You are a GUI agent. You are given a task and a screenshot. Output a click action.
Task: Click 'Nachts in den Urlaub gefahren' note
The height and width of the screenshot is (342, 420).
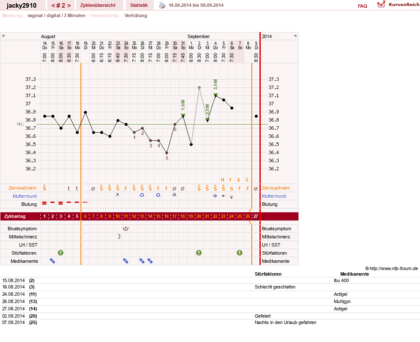coord(285,322)
